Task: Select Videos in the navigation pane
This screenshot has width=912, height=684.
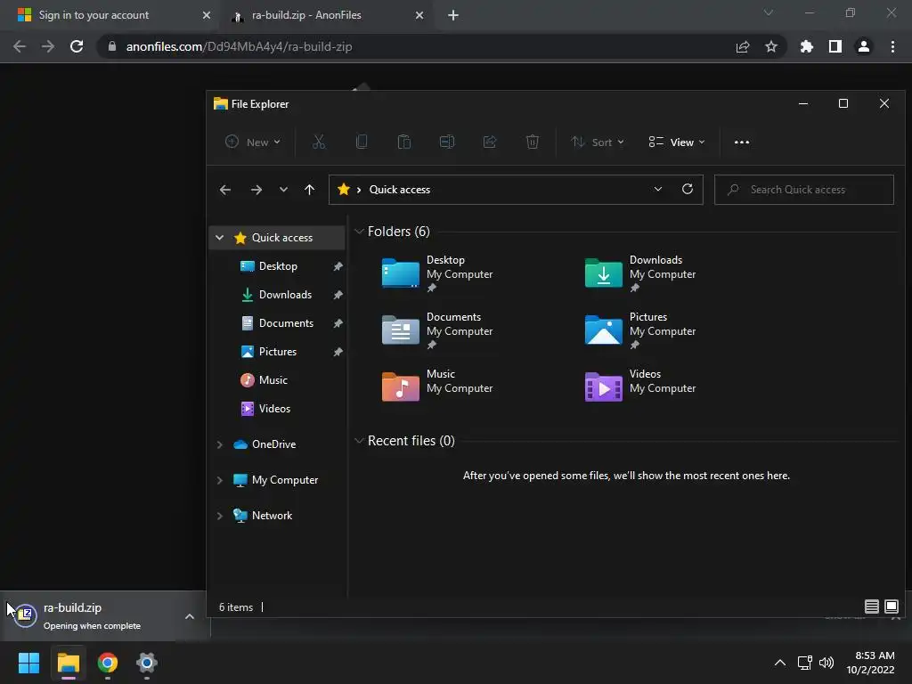Action: (x=274, y=408)
